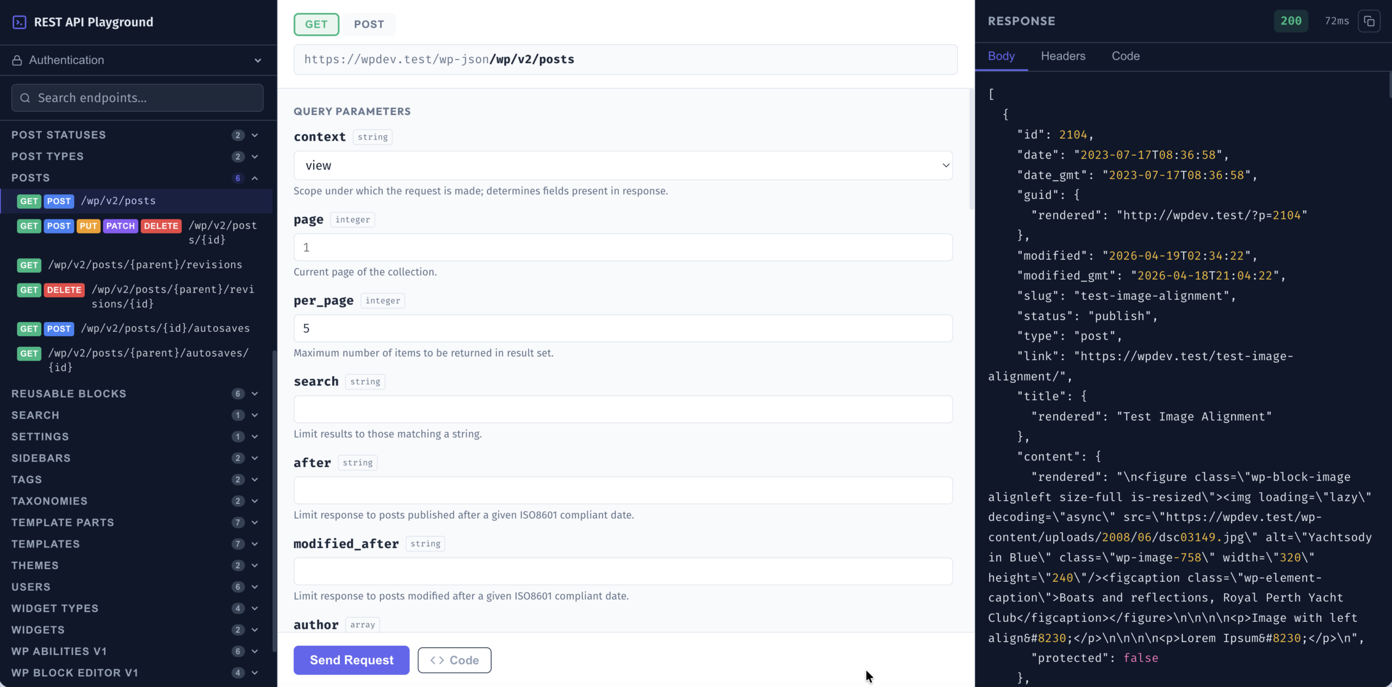Focus the per_page value field
Image resolution: width=1392 pixels, height=687 pixels.
tap(623, 327)
